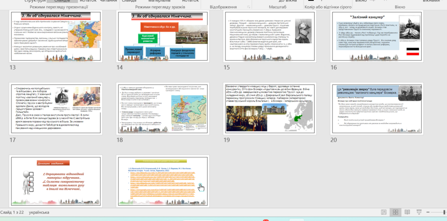The image size is (447, 221).
Task: Select slide 19 with the green Europe map
Action: (270, 109)
